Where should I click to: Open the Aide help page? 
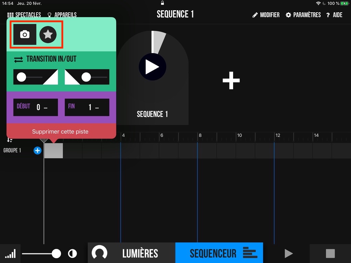point(334,15)
